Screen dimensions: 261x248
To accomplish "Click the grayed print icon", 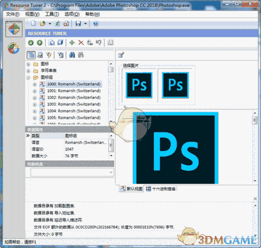I will tap(110, 43).
